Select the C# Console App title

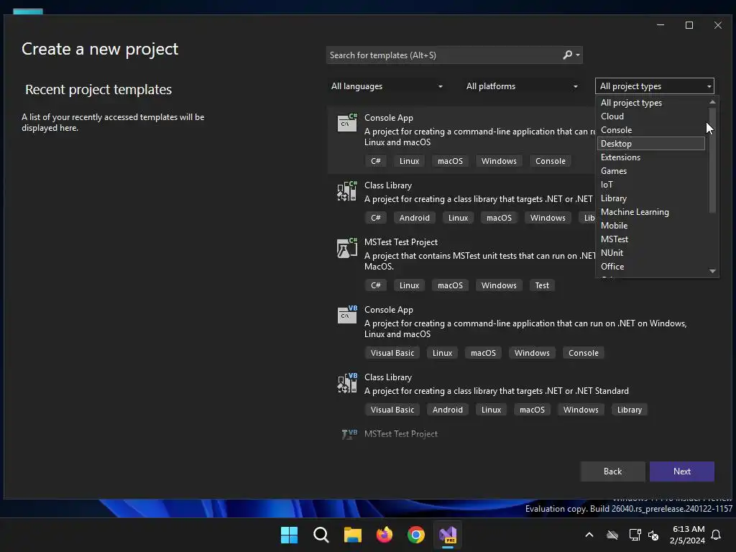[x=389, y=118]
